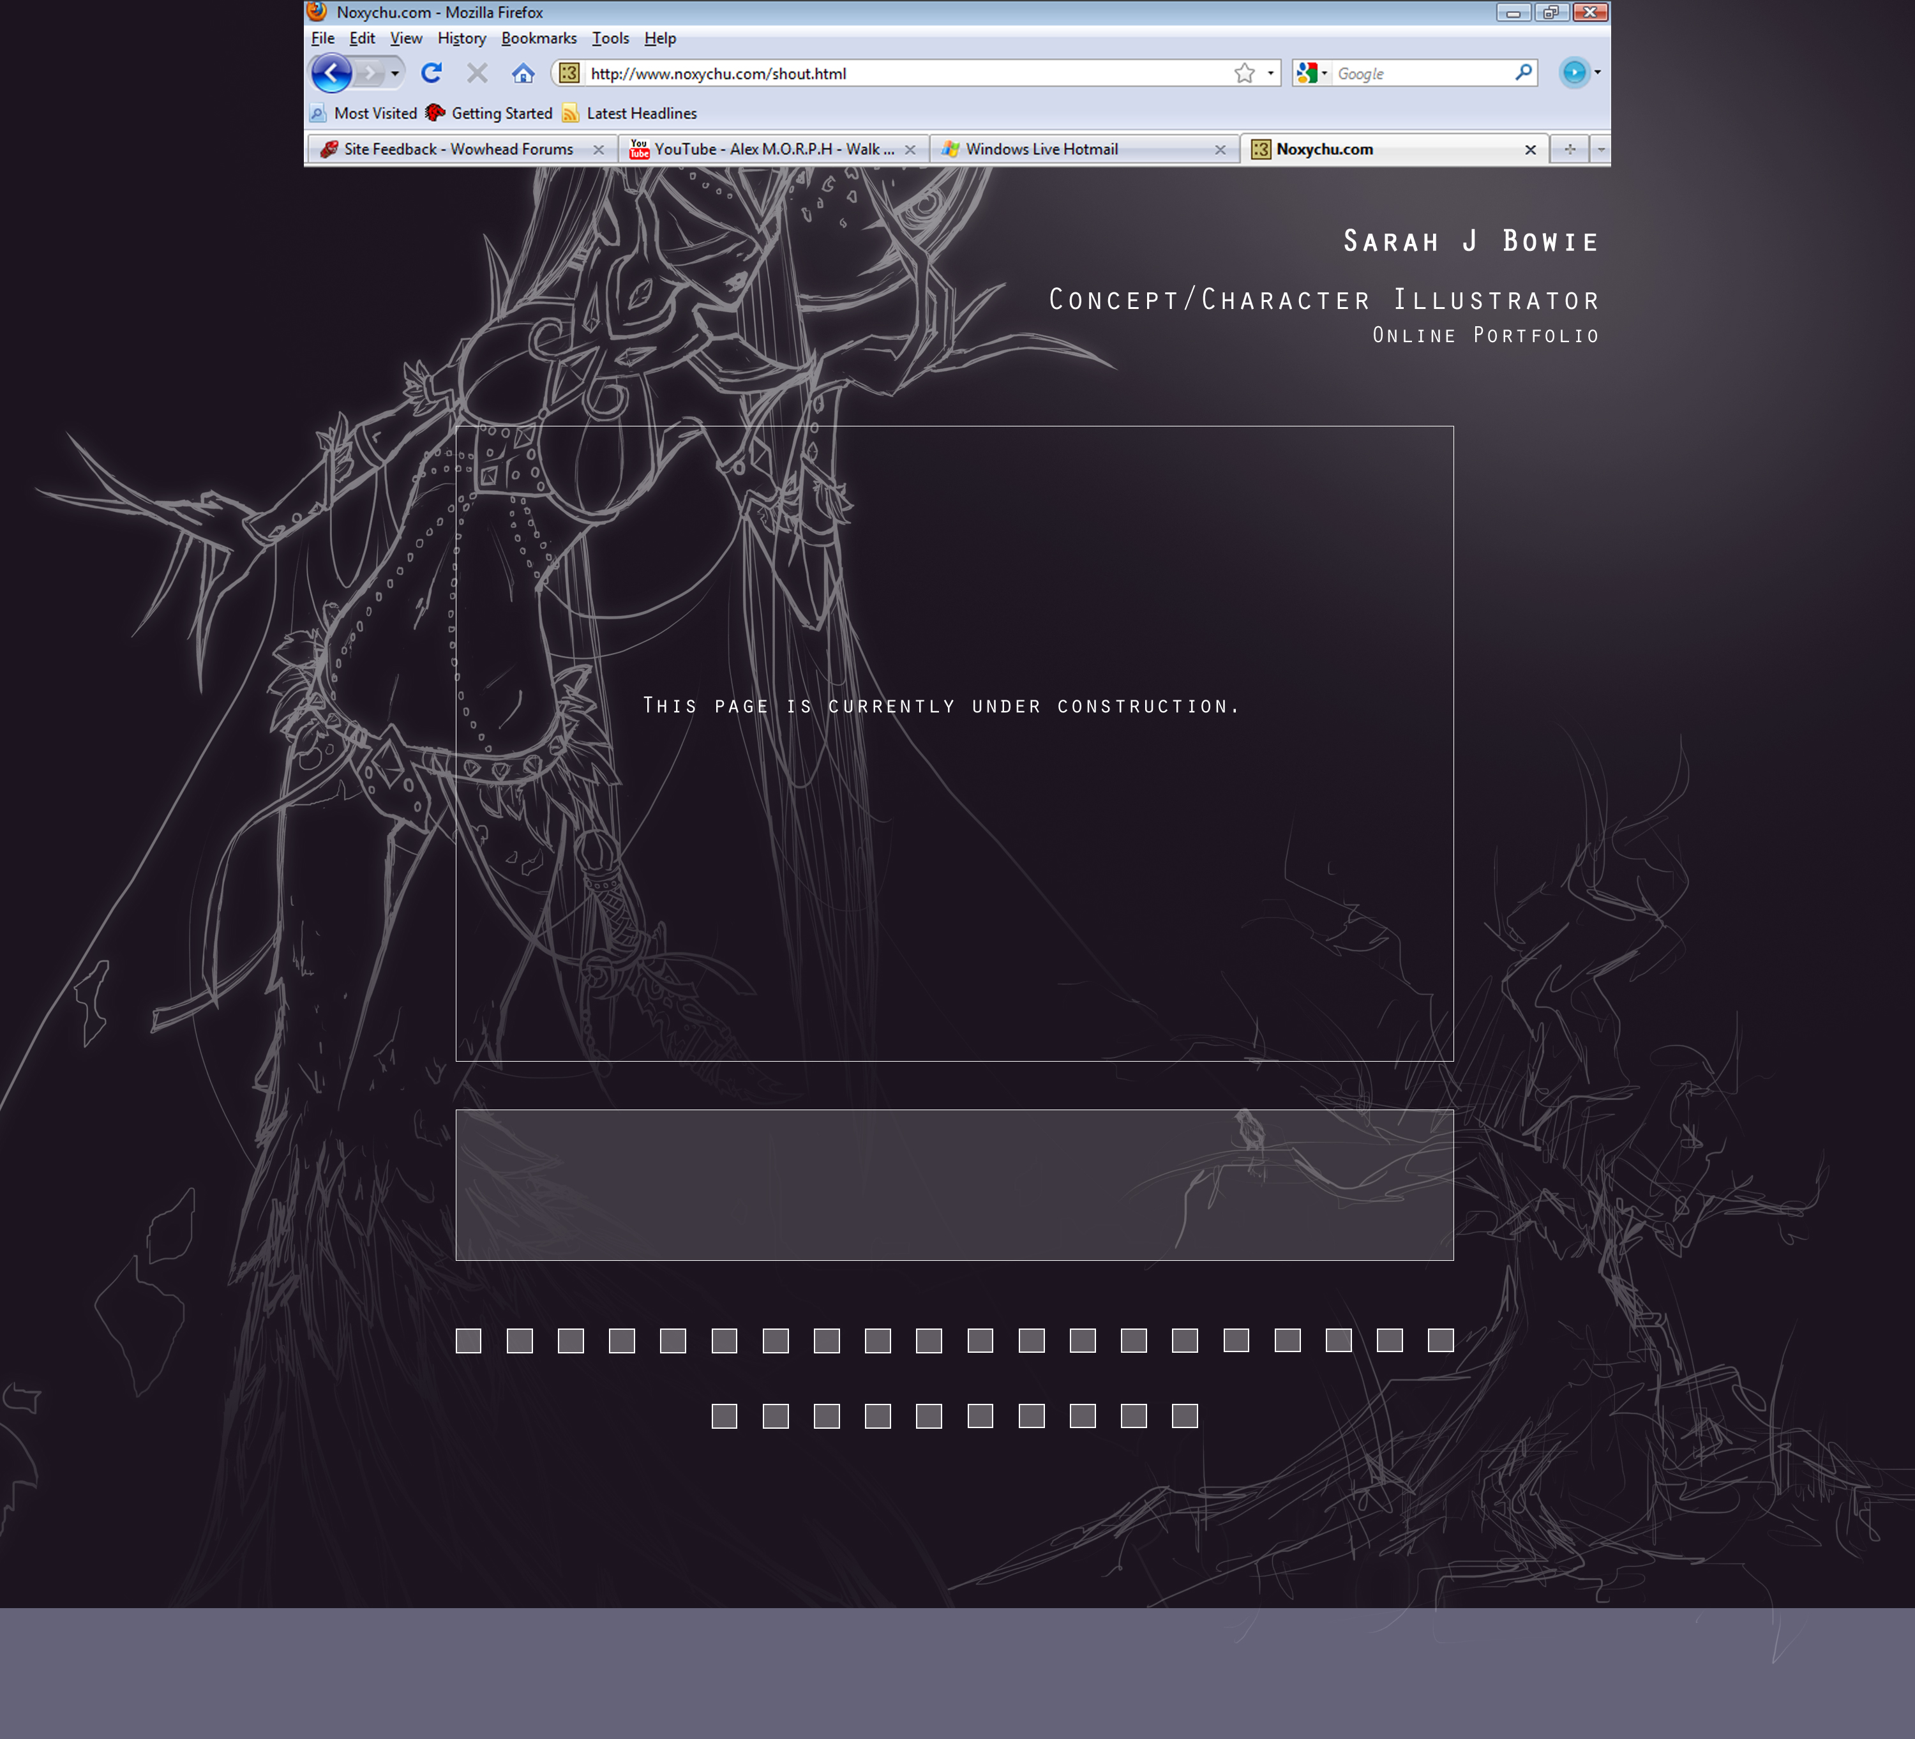
Task: Click the Latest Headlines bookmark
Action: point(640,113)
